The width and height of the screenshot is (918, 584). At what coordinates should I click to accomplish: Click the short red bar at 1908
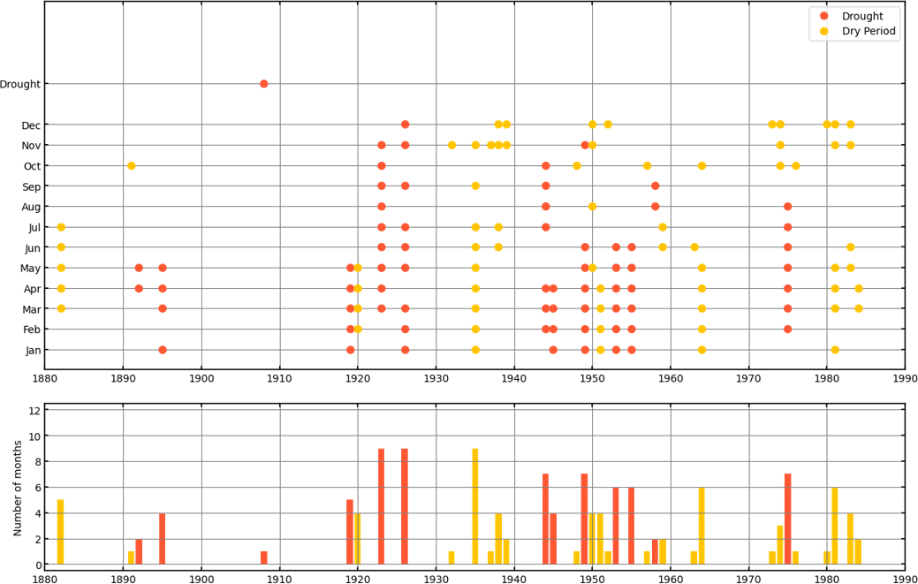click(263, 557)
